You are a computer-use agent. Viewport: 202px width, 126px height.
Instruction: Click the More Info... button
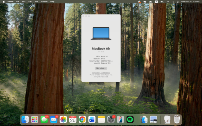[x=101, y=68]
